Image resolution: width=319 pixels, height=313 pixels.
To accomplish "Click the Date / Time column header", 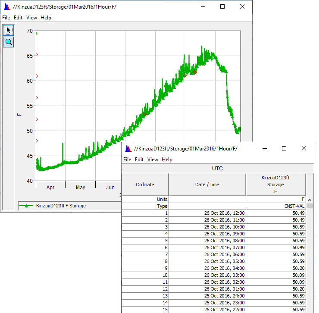I will pyautogui.click(x=207, y=185).
